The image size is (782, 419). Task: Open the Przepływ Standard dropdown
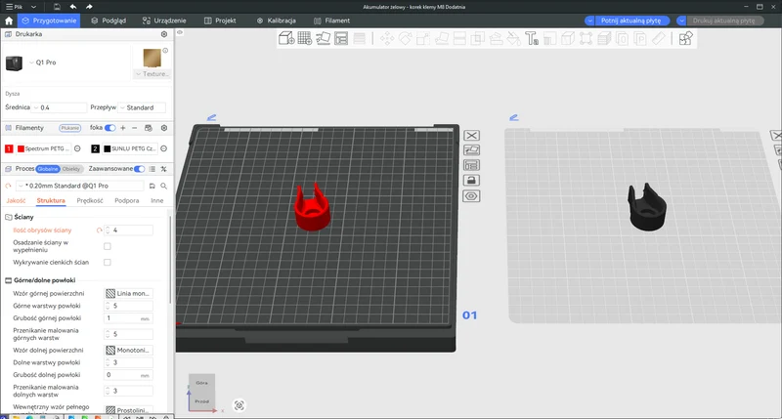142,107
